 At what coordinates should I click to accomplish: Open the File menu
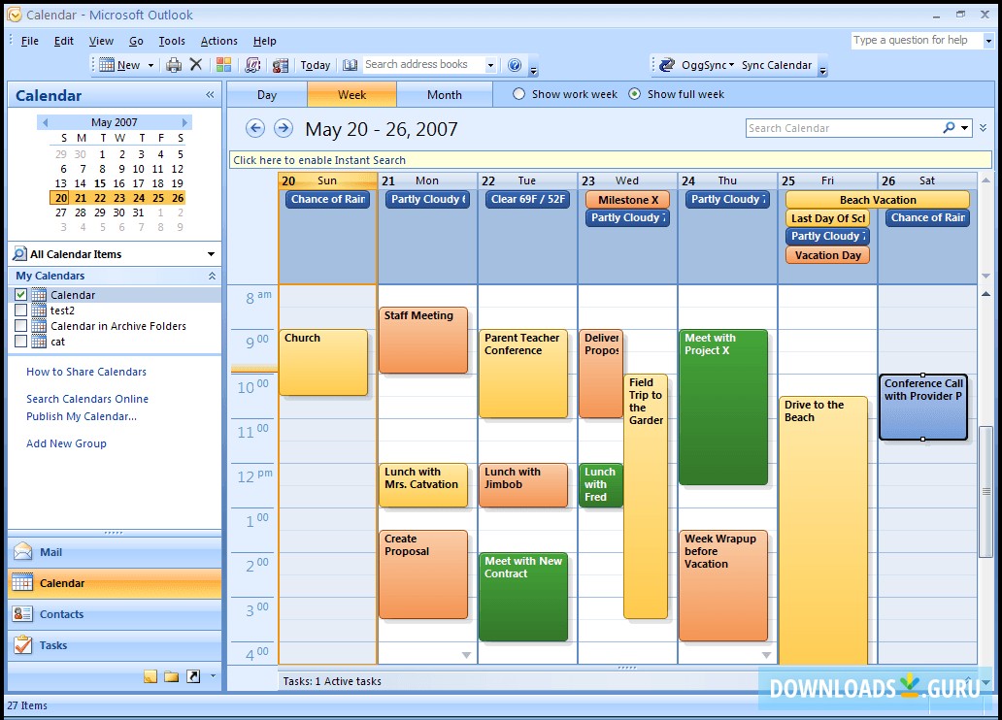tap(29, 41)
